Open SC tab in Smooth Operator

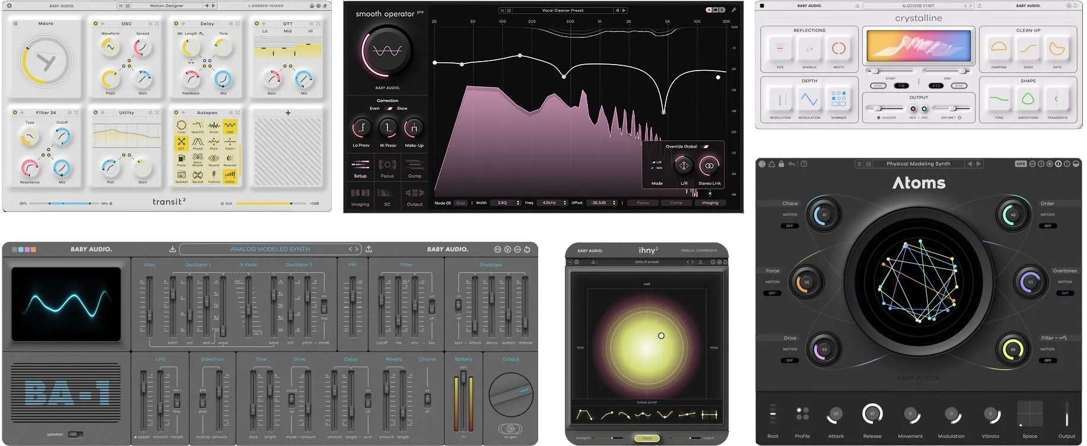tap(387, 197)
